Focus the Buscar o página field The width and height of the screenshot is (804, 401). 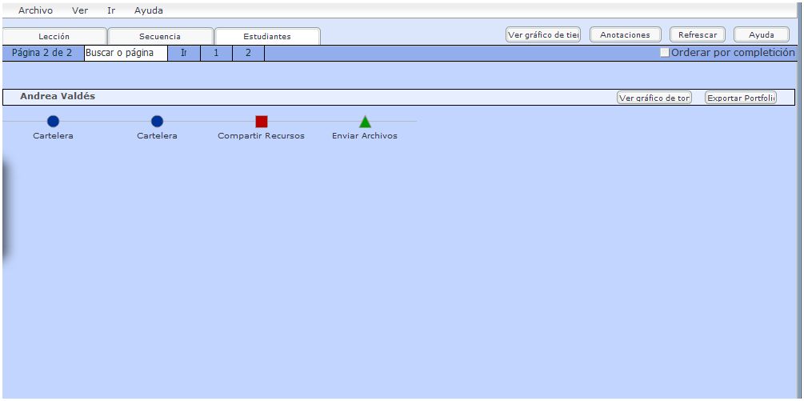126,53
